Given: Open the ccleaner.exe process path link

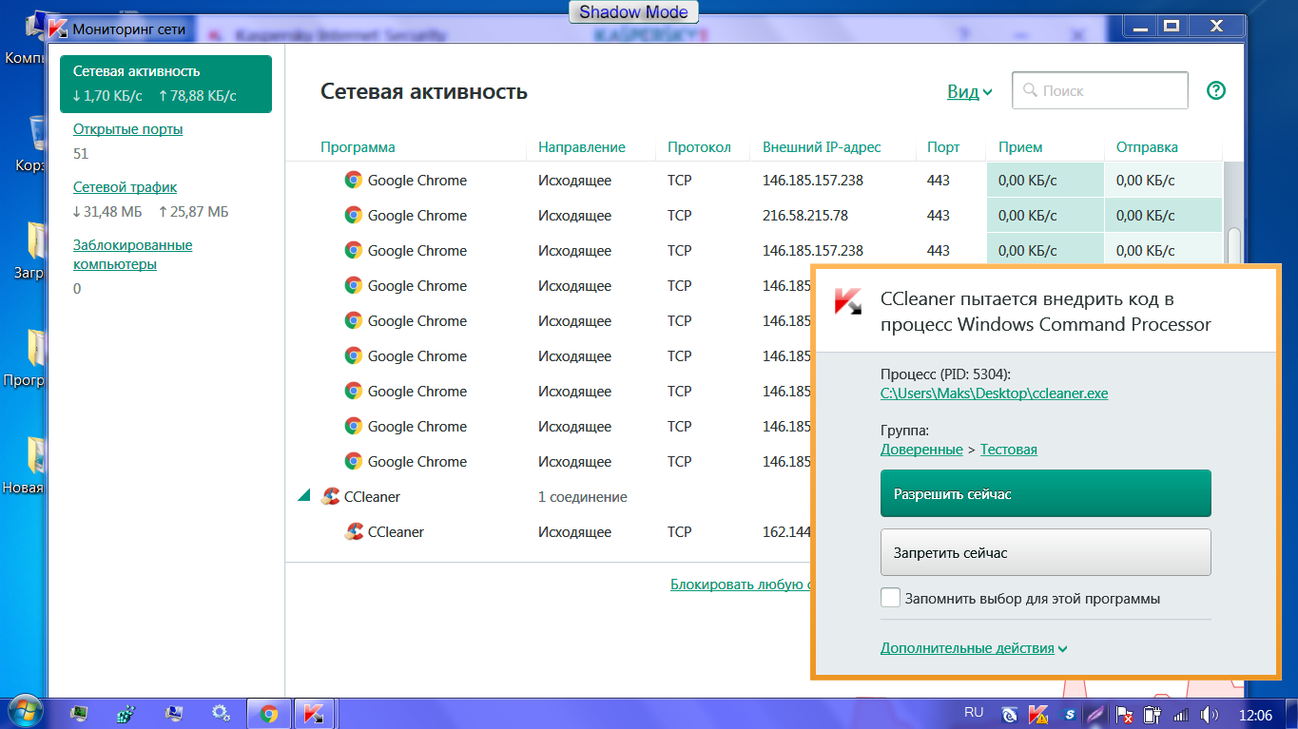Looking at the screenshot, I should pos(994,393).
